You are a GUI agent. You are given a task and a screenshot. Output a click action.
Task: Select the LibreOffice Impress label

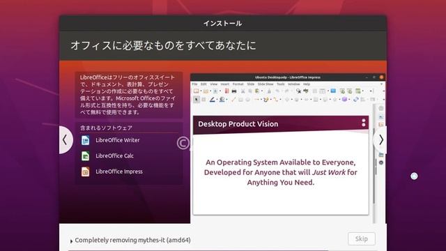119,172
